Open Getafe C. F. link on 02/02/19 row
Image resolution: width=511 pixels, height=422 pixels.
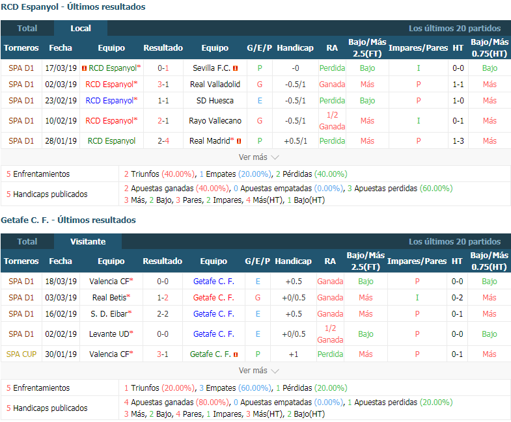[x=214, y=334]
